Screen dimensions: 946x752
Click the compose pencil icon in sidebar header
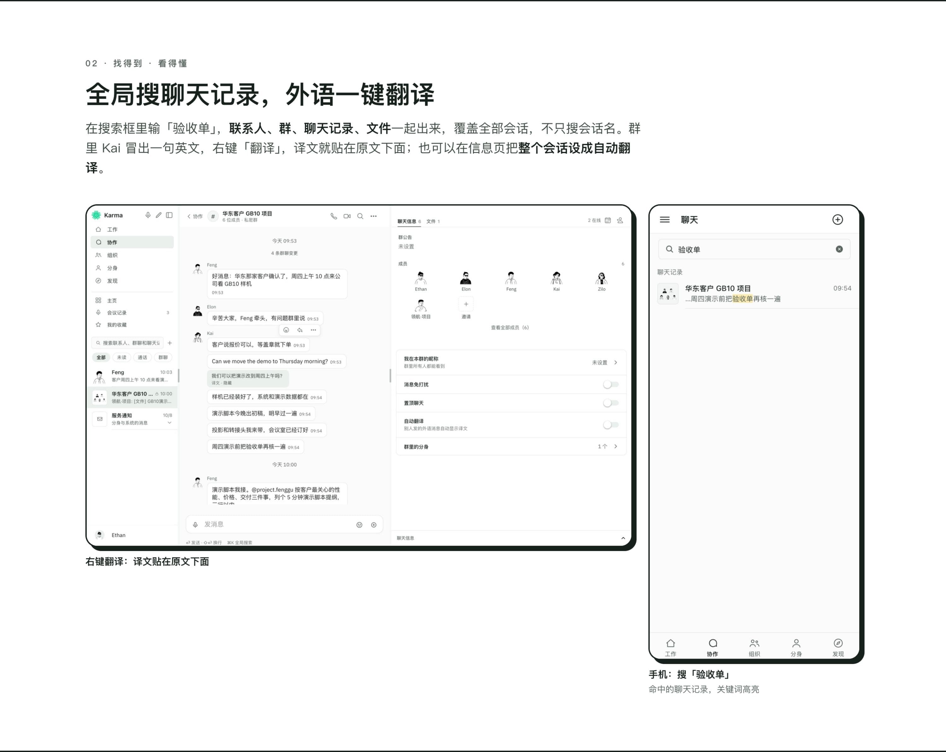158,215
